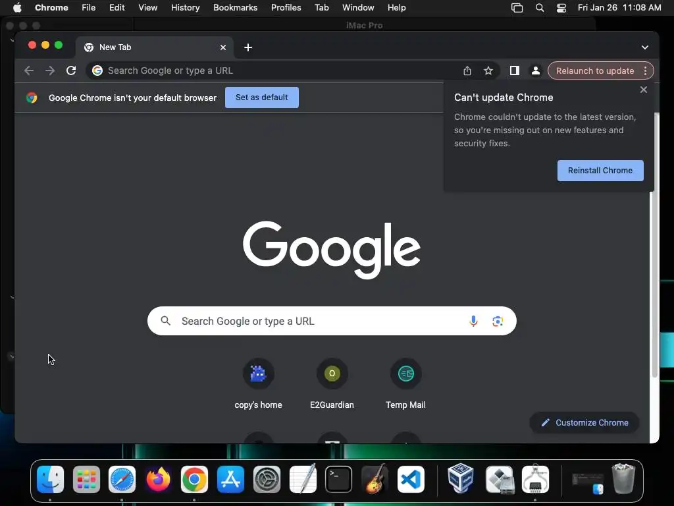Open the File menu
The width and height of the screenshot is (674, 506).
(89, 7)
